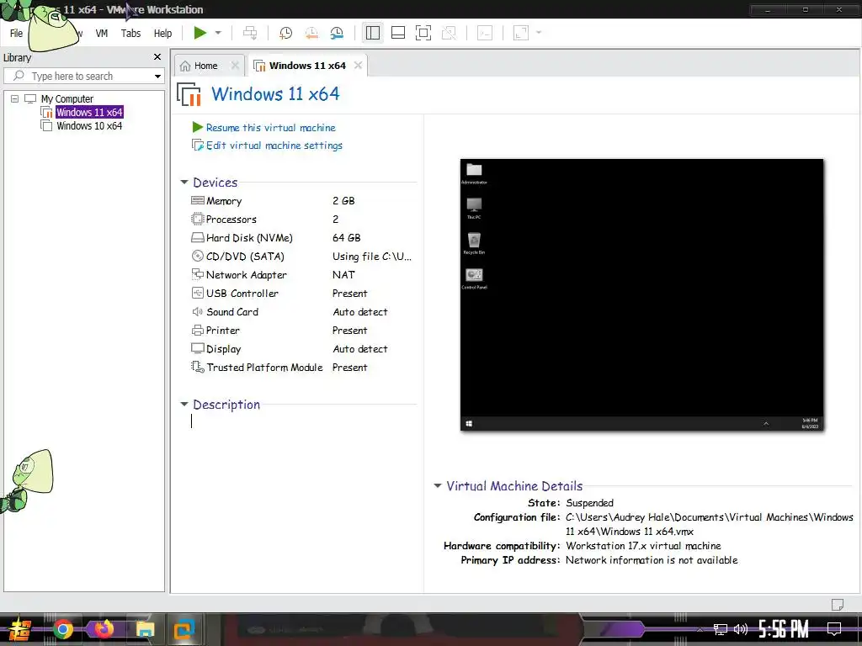Select My Computer in the library
This screenshot has height=646, width=862.
(67, 99)
